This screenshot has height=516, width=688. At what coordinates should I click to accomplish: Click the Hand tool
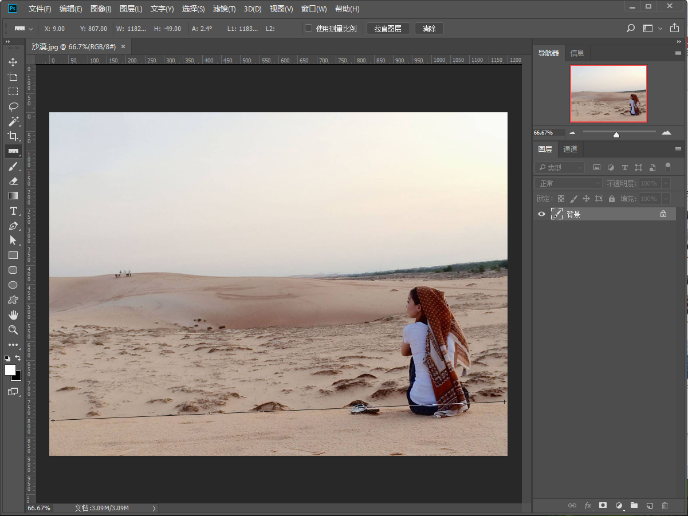[x=13, y=315]
